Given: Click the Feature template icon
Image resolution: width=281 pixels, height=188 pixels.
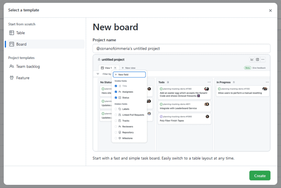Looking at the screenshot, I should click(x=12, y=78).
